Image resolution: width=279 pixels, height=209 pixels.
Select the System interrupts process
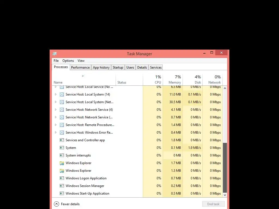(x=137, y=155)
